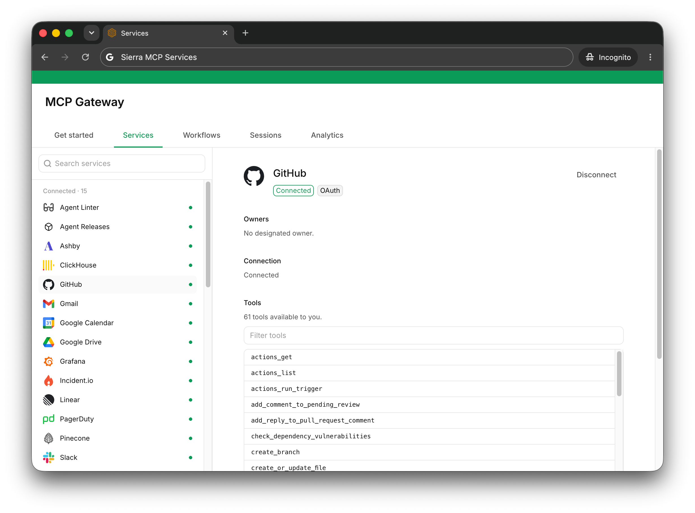This screenshot has height=513, width=695.
Task: Expand the tab search chevron dropdown
Action: (92, 33)
